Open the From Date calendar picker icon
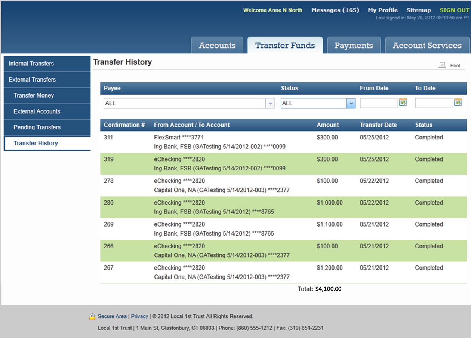The image size is (471, 338). [x=403, y=102]
